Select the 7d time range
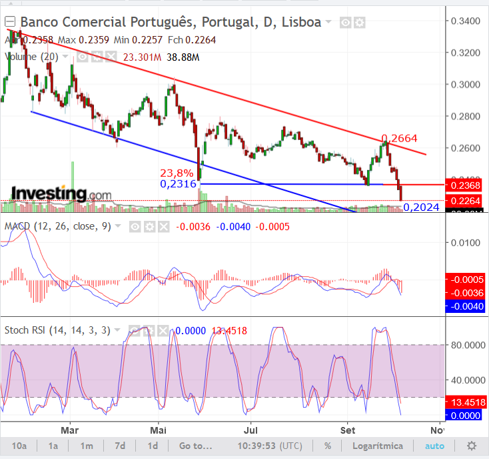This screenshot has width=489, height=459. [x=120, y=446]
